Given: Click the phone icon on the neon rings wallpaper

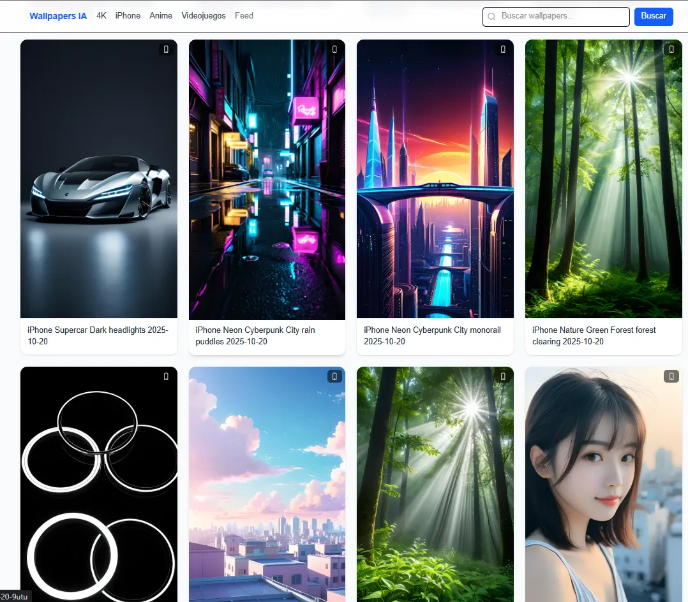Looking at the screenshot, I should 167,376.
